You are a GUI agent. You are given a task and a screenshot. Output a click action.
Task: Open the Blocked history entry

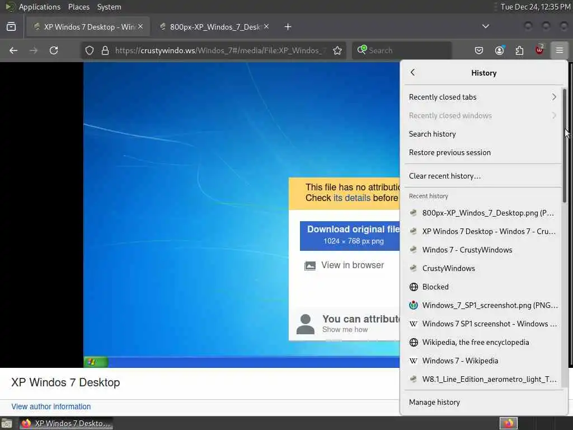482,287
